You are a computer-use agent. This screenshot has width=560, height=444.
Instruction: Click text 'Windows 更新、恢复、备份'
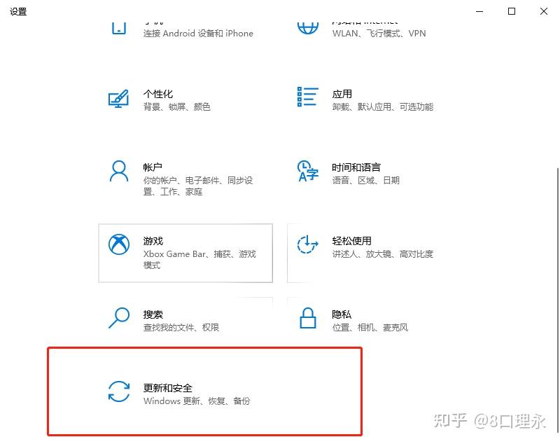(x=197, y=401)
